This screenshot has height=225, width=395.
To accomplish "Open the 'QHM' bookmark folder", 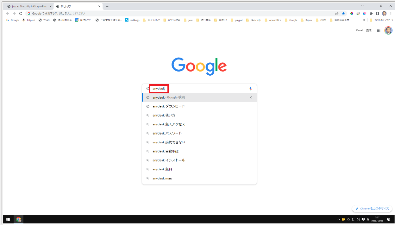I will coord(321,20).
